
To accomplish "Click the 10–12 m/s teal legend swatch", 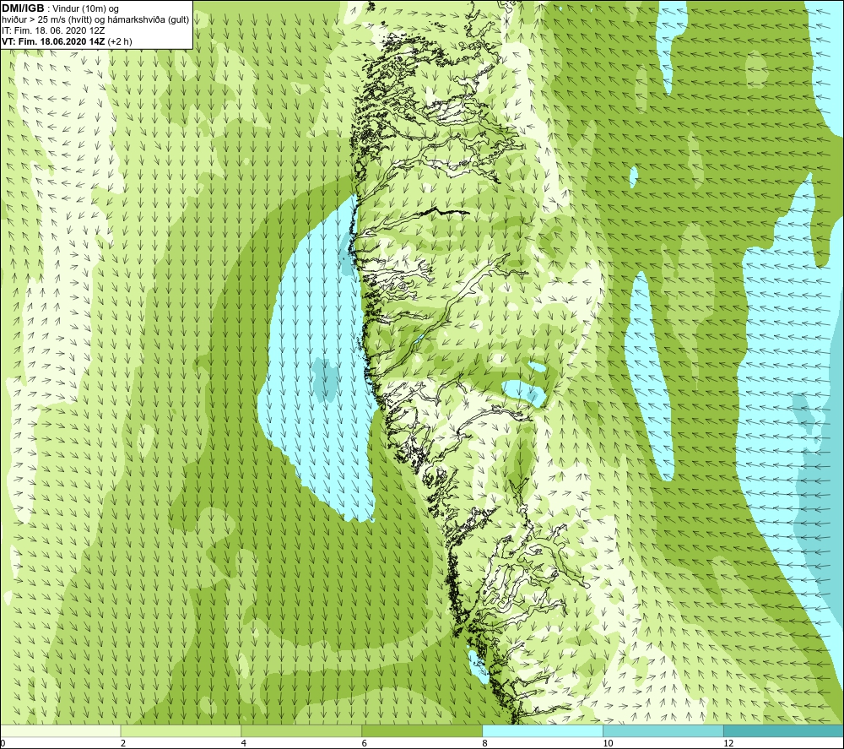I will (663, 730).
